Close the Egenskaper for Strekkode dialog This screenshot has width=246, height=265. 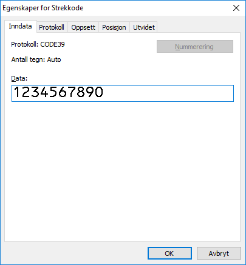pyautogui.click(x=236, y=8)
